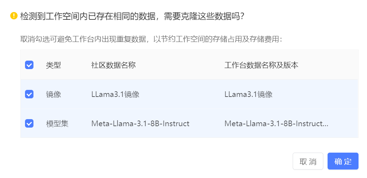Click the 类型 column header
Image resolution: width=367 pixels, height=178 pixels.
click(54, 65)
